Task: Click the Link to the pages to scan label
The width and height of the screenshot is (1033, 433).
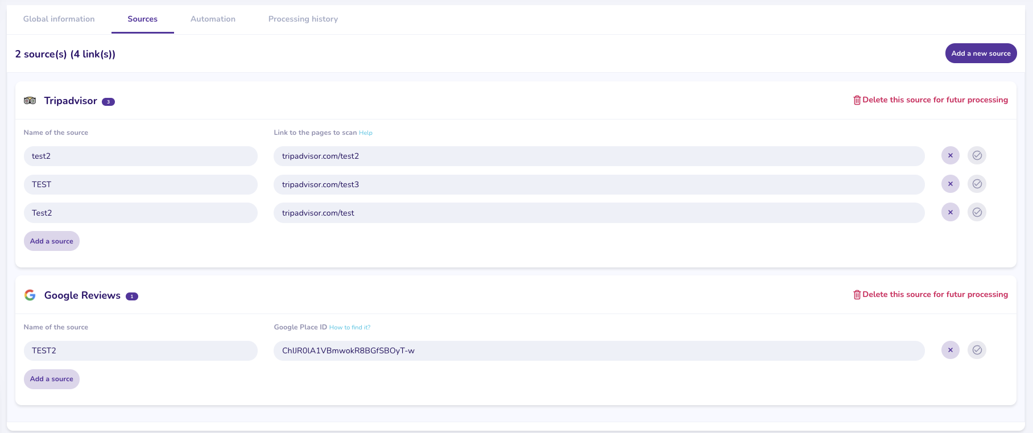Action: pyautogui.click(x=315, y=133)
